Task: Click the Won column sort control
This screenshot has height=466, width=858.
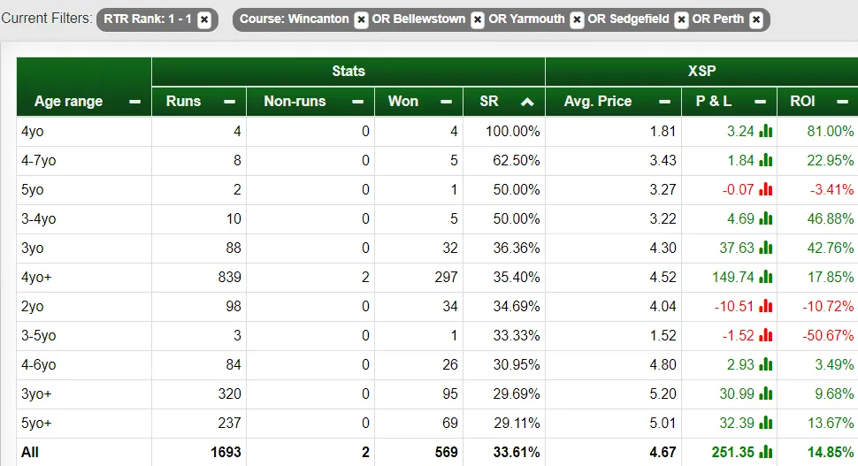Action: [x=447, y=102]
